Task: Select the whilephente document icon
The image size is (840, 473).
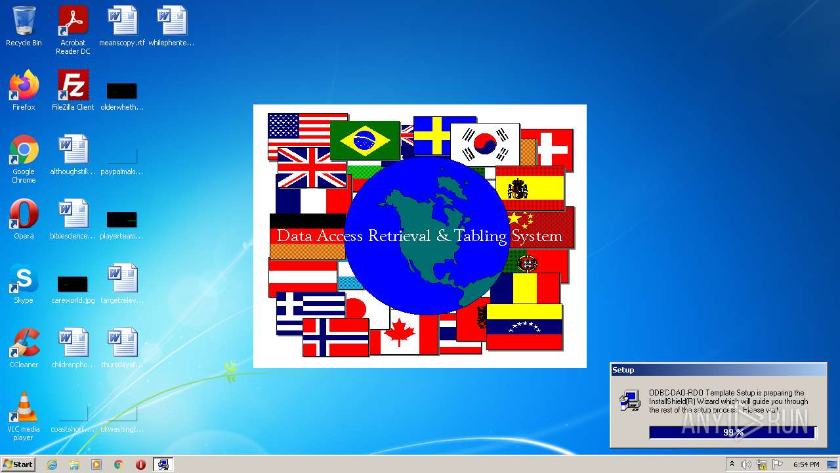Action: pyautogui.click(x=171, y=27)
